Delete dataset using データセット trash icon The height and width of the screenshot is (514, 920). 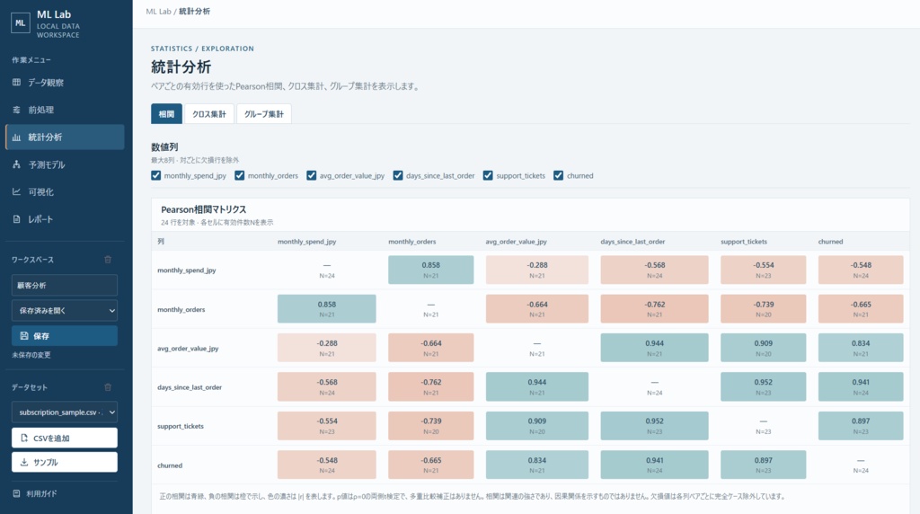(x=108, y=387)
